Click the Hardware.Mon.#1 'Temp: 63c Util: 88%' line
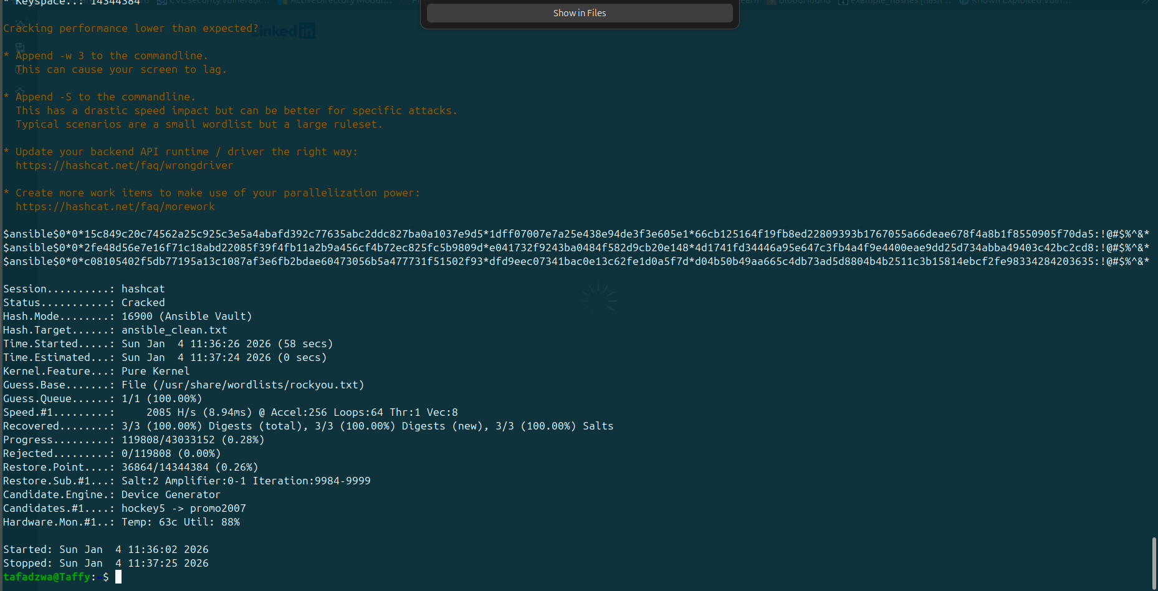The height and width of the screenshot is (591, 1158). 122,522
